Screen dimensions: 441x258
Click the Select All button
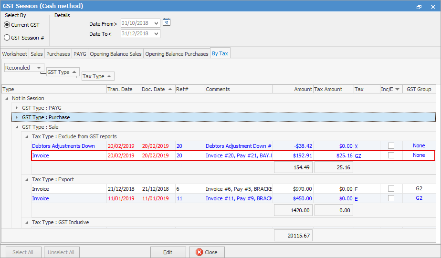click(23, 252)
